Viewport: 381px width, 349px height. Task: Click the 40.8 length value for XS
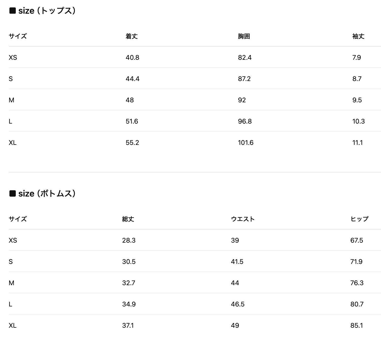pyautogui.click(x=132, y=57)
